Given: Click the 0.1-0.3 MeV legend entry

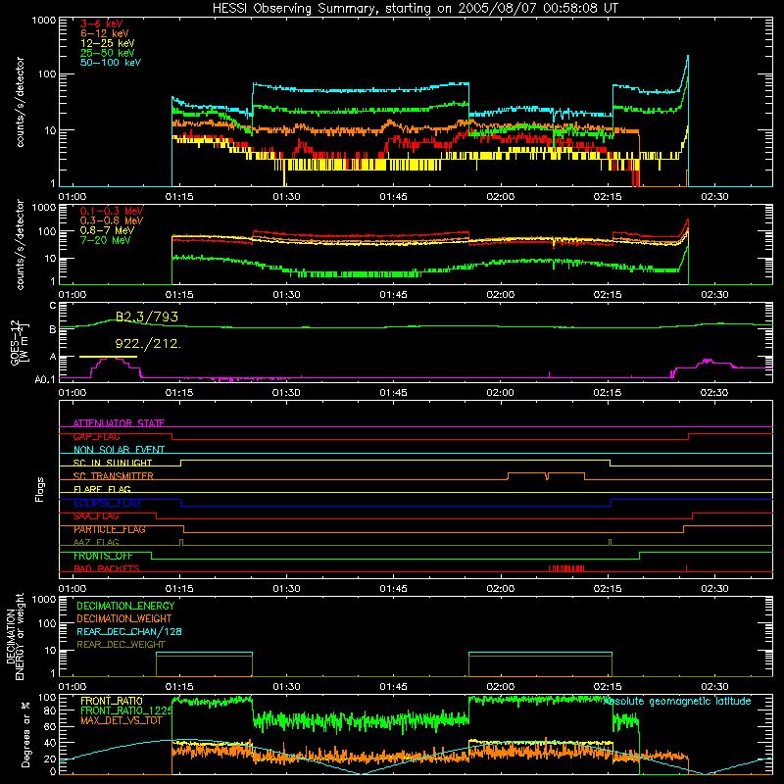Looking at the screenshot, I should click(112, 211).
